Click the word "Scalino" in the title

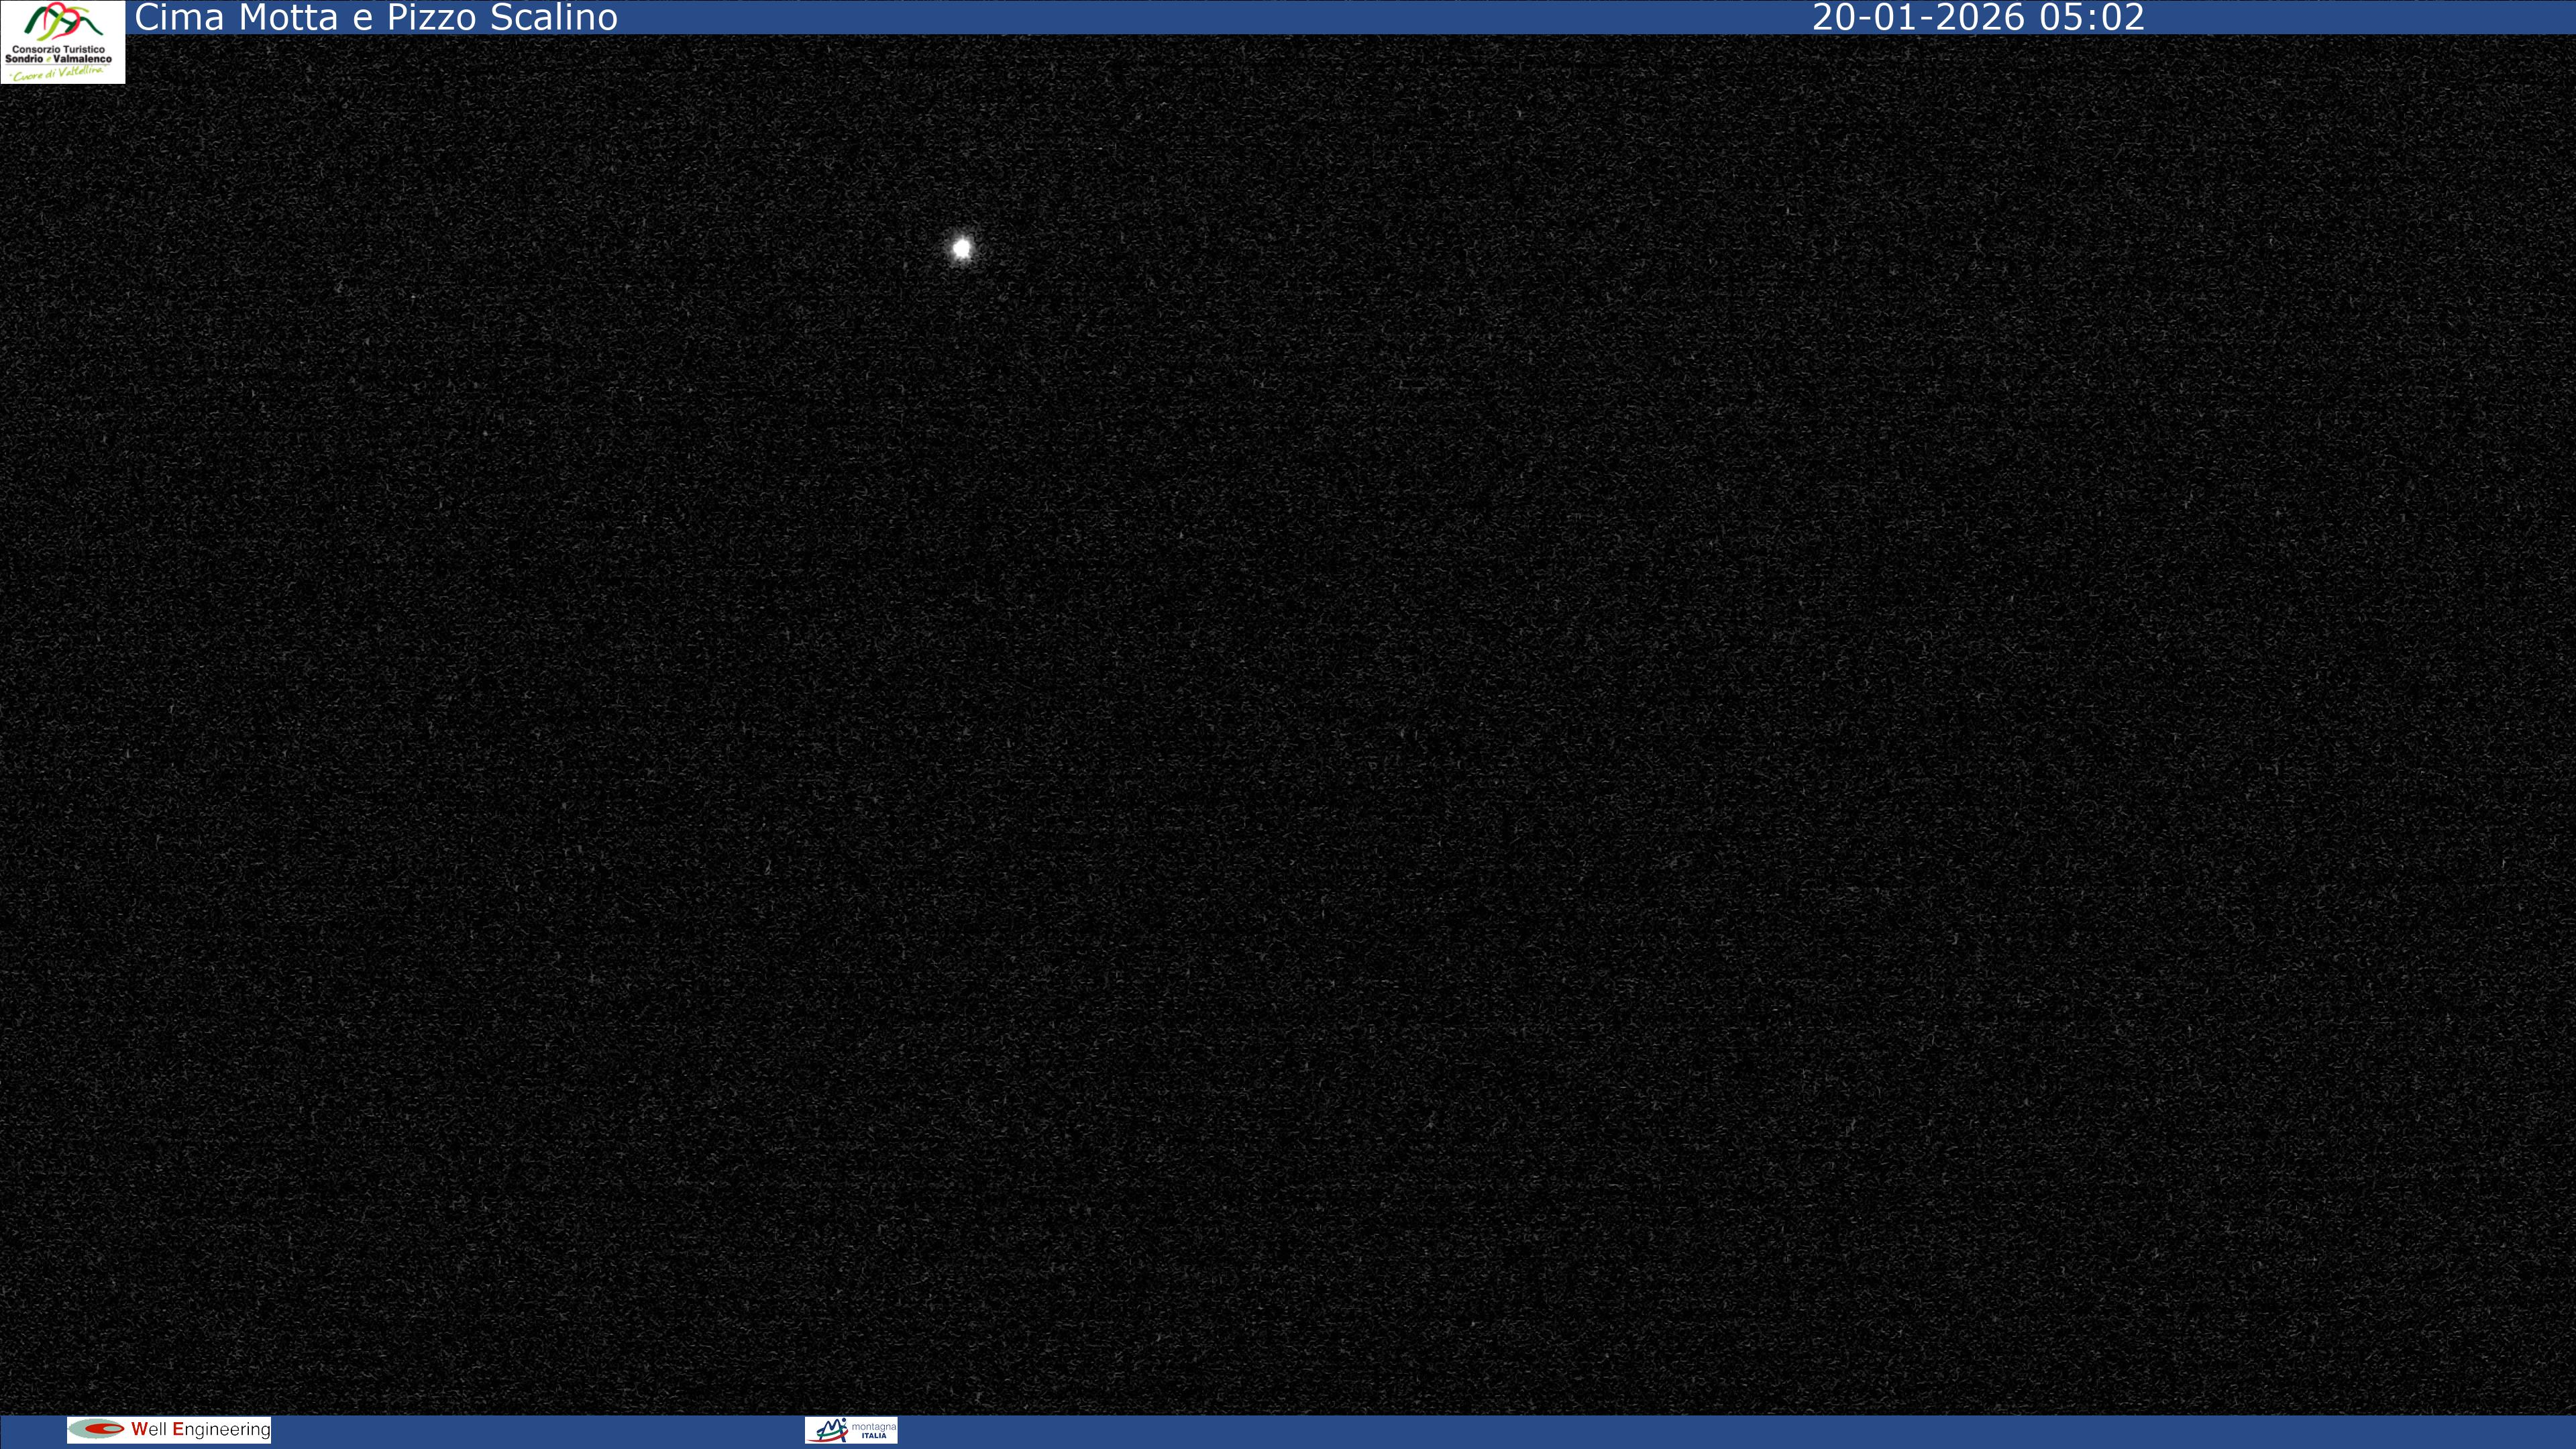point(553,17)
